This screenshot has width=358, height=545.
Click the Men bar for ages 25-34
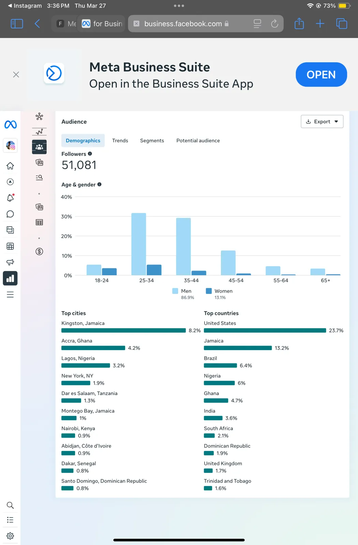139,244
